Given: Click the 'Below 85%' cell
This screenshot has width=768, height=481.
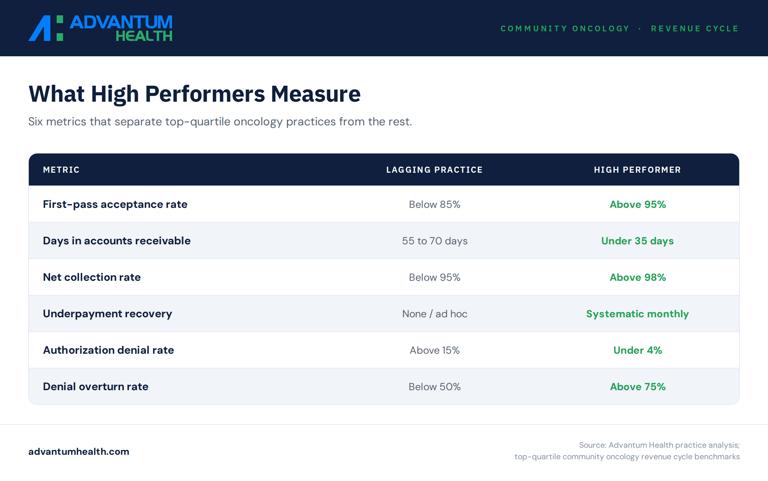Looking at the screenshot, I should pos(435,204).
